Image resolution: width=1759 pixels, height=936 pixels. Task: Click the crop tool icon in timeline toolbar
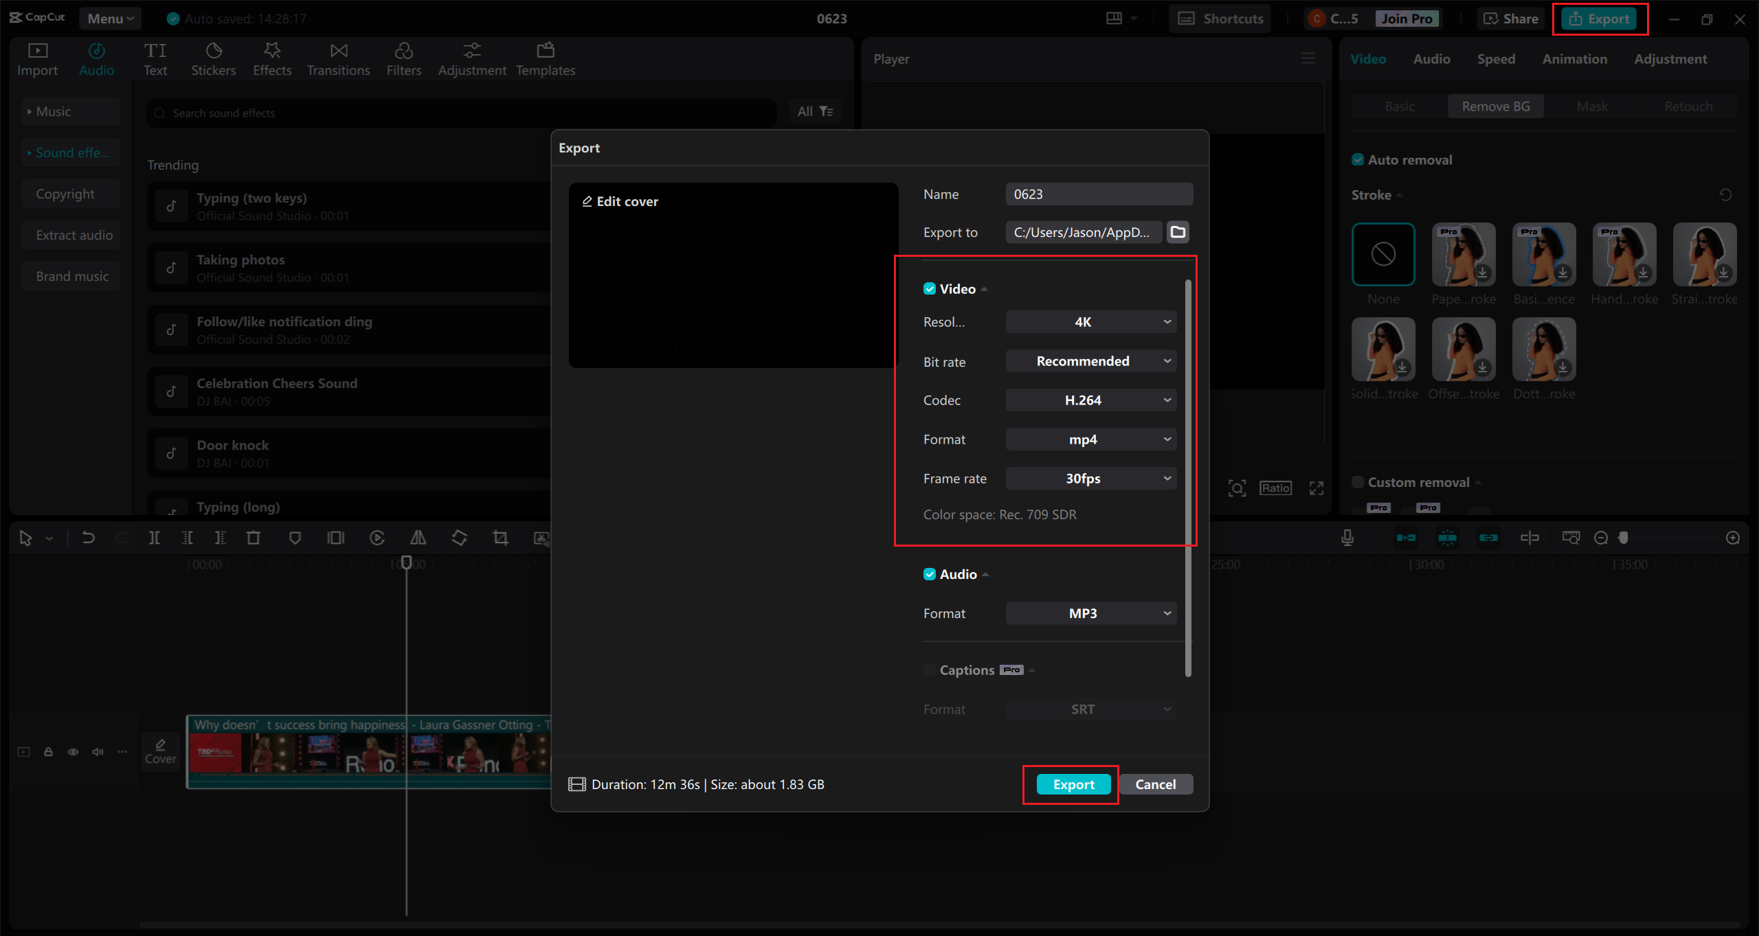(x=500, y=538)
